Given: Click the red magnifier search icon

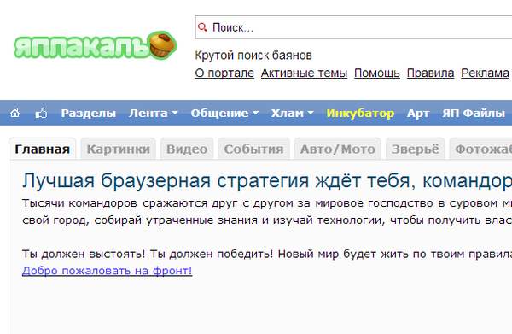Looking at the screenshot, I should click(202, 27).
